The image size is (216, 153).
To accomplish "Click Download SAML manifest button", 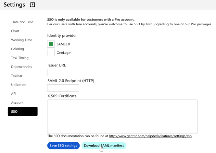I will click(x=104, y=146).
